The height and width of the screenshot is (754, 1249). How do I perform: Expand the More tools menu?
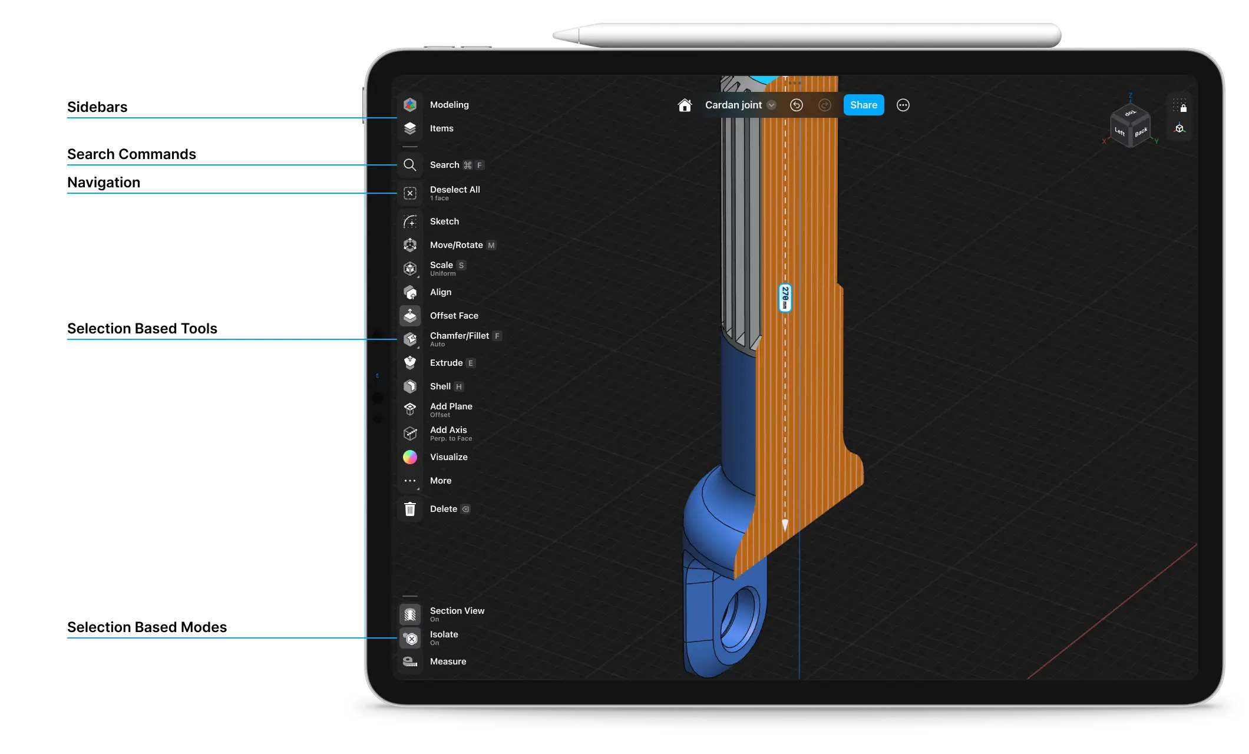pos(440,481)
